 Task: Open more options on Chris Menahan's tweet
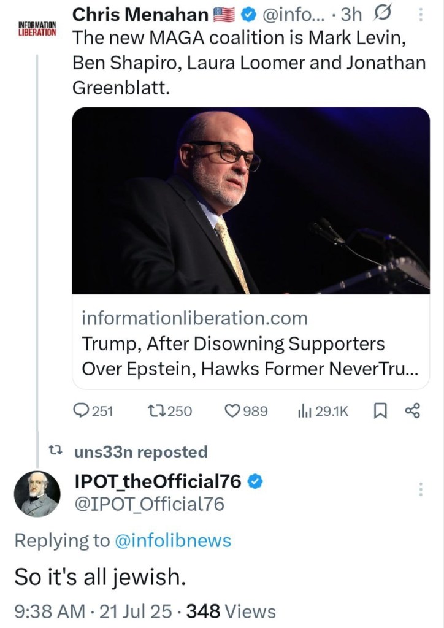pos(420,13)
